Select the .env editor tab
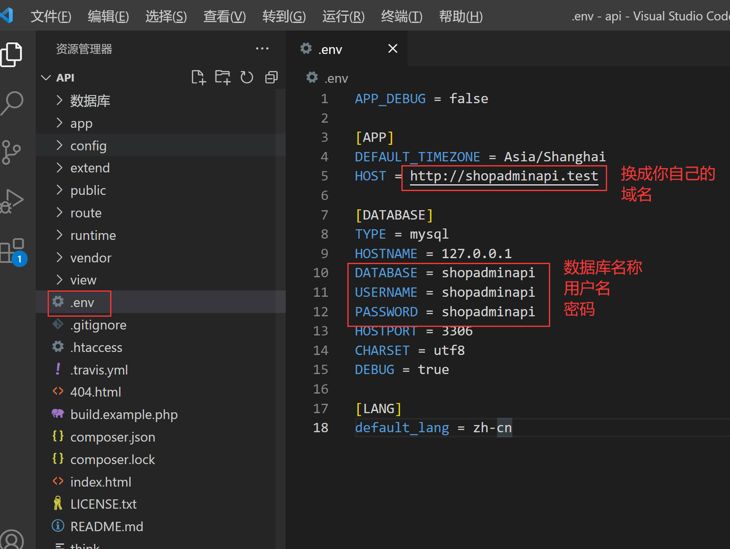 (x=347, y=49)
